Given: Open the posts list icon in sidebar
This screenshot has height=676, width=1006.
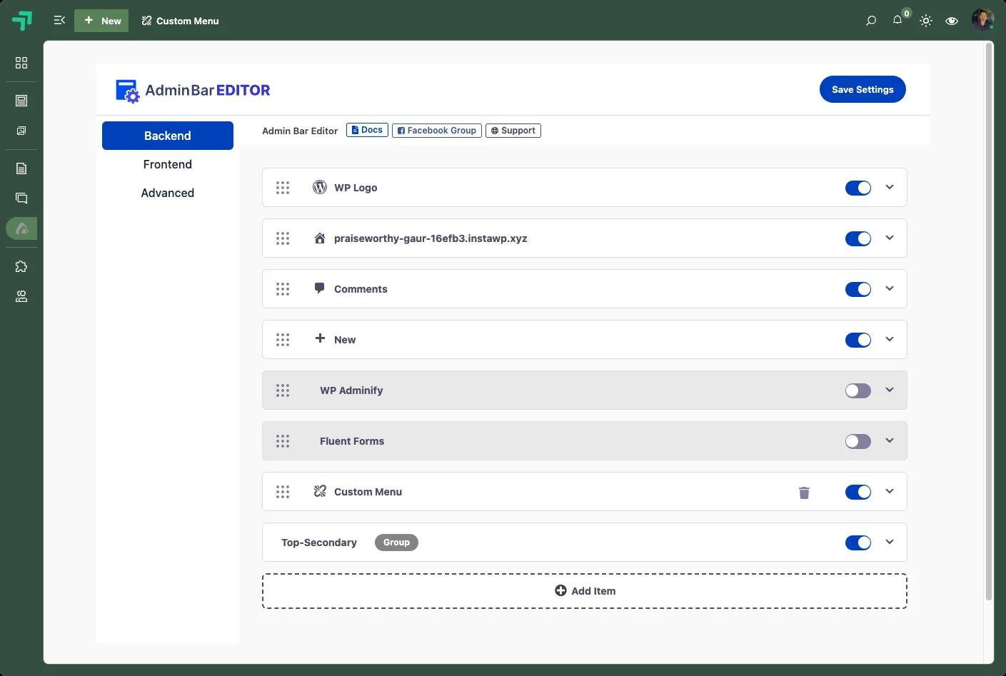Looking at the screenshot, I should 21,101.
